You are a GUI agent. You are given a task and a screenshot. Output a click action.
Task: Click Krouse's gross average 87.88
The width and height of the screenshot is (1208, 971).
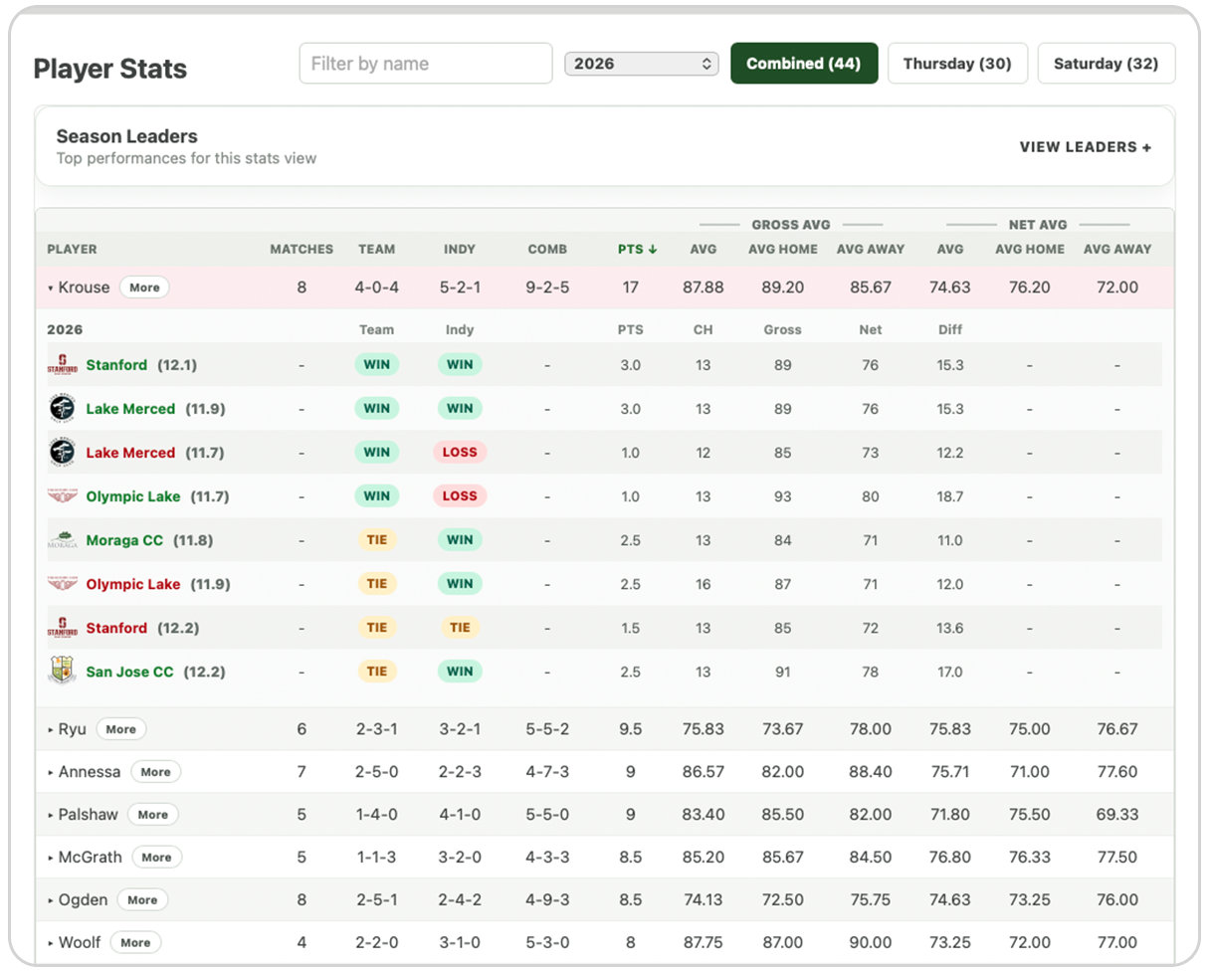coord(704,288)
